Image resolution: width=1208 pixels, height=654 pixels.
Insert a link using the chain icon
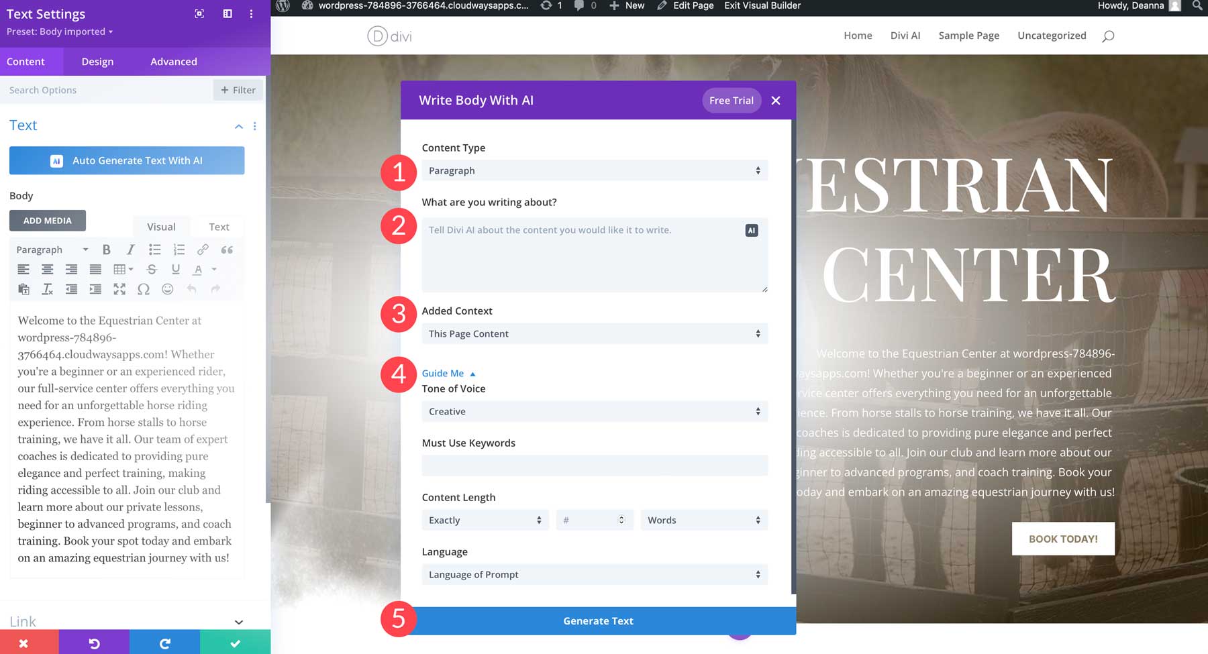pos(202,250)
